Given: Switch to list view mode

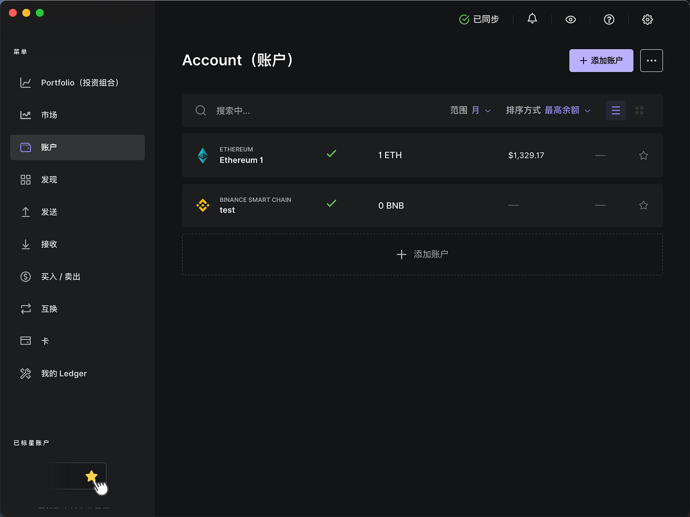Looking at the screenshot, I should (x=616, y=110).
